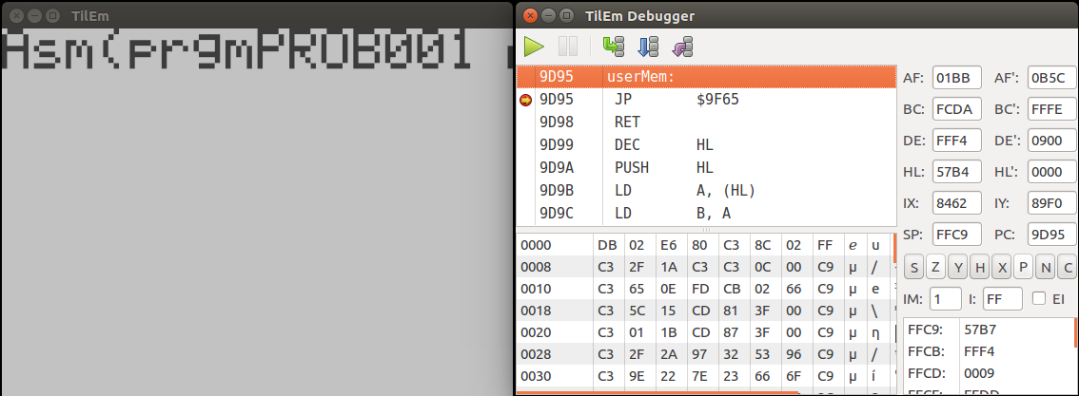1079x396 pixels.
Task: Click the HL register field
Action: (x=956, y=172)
